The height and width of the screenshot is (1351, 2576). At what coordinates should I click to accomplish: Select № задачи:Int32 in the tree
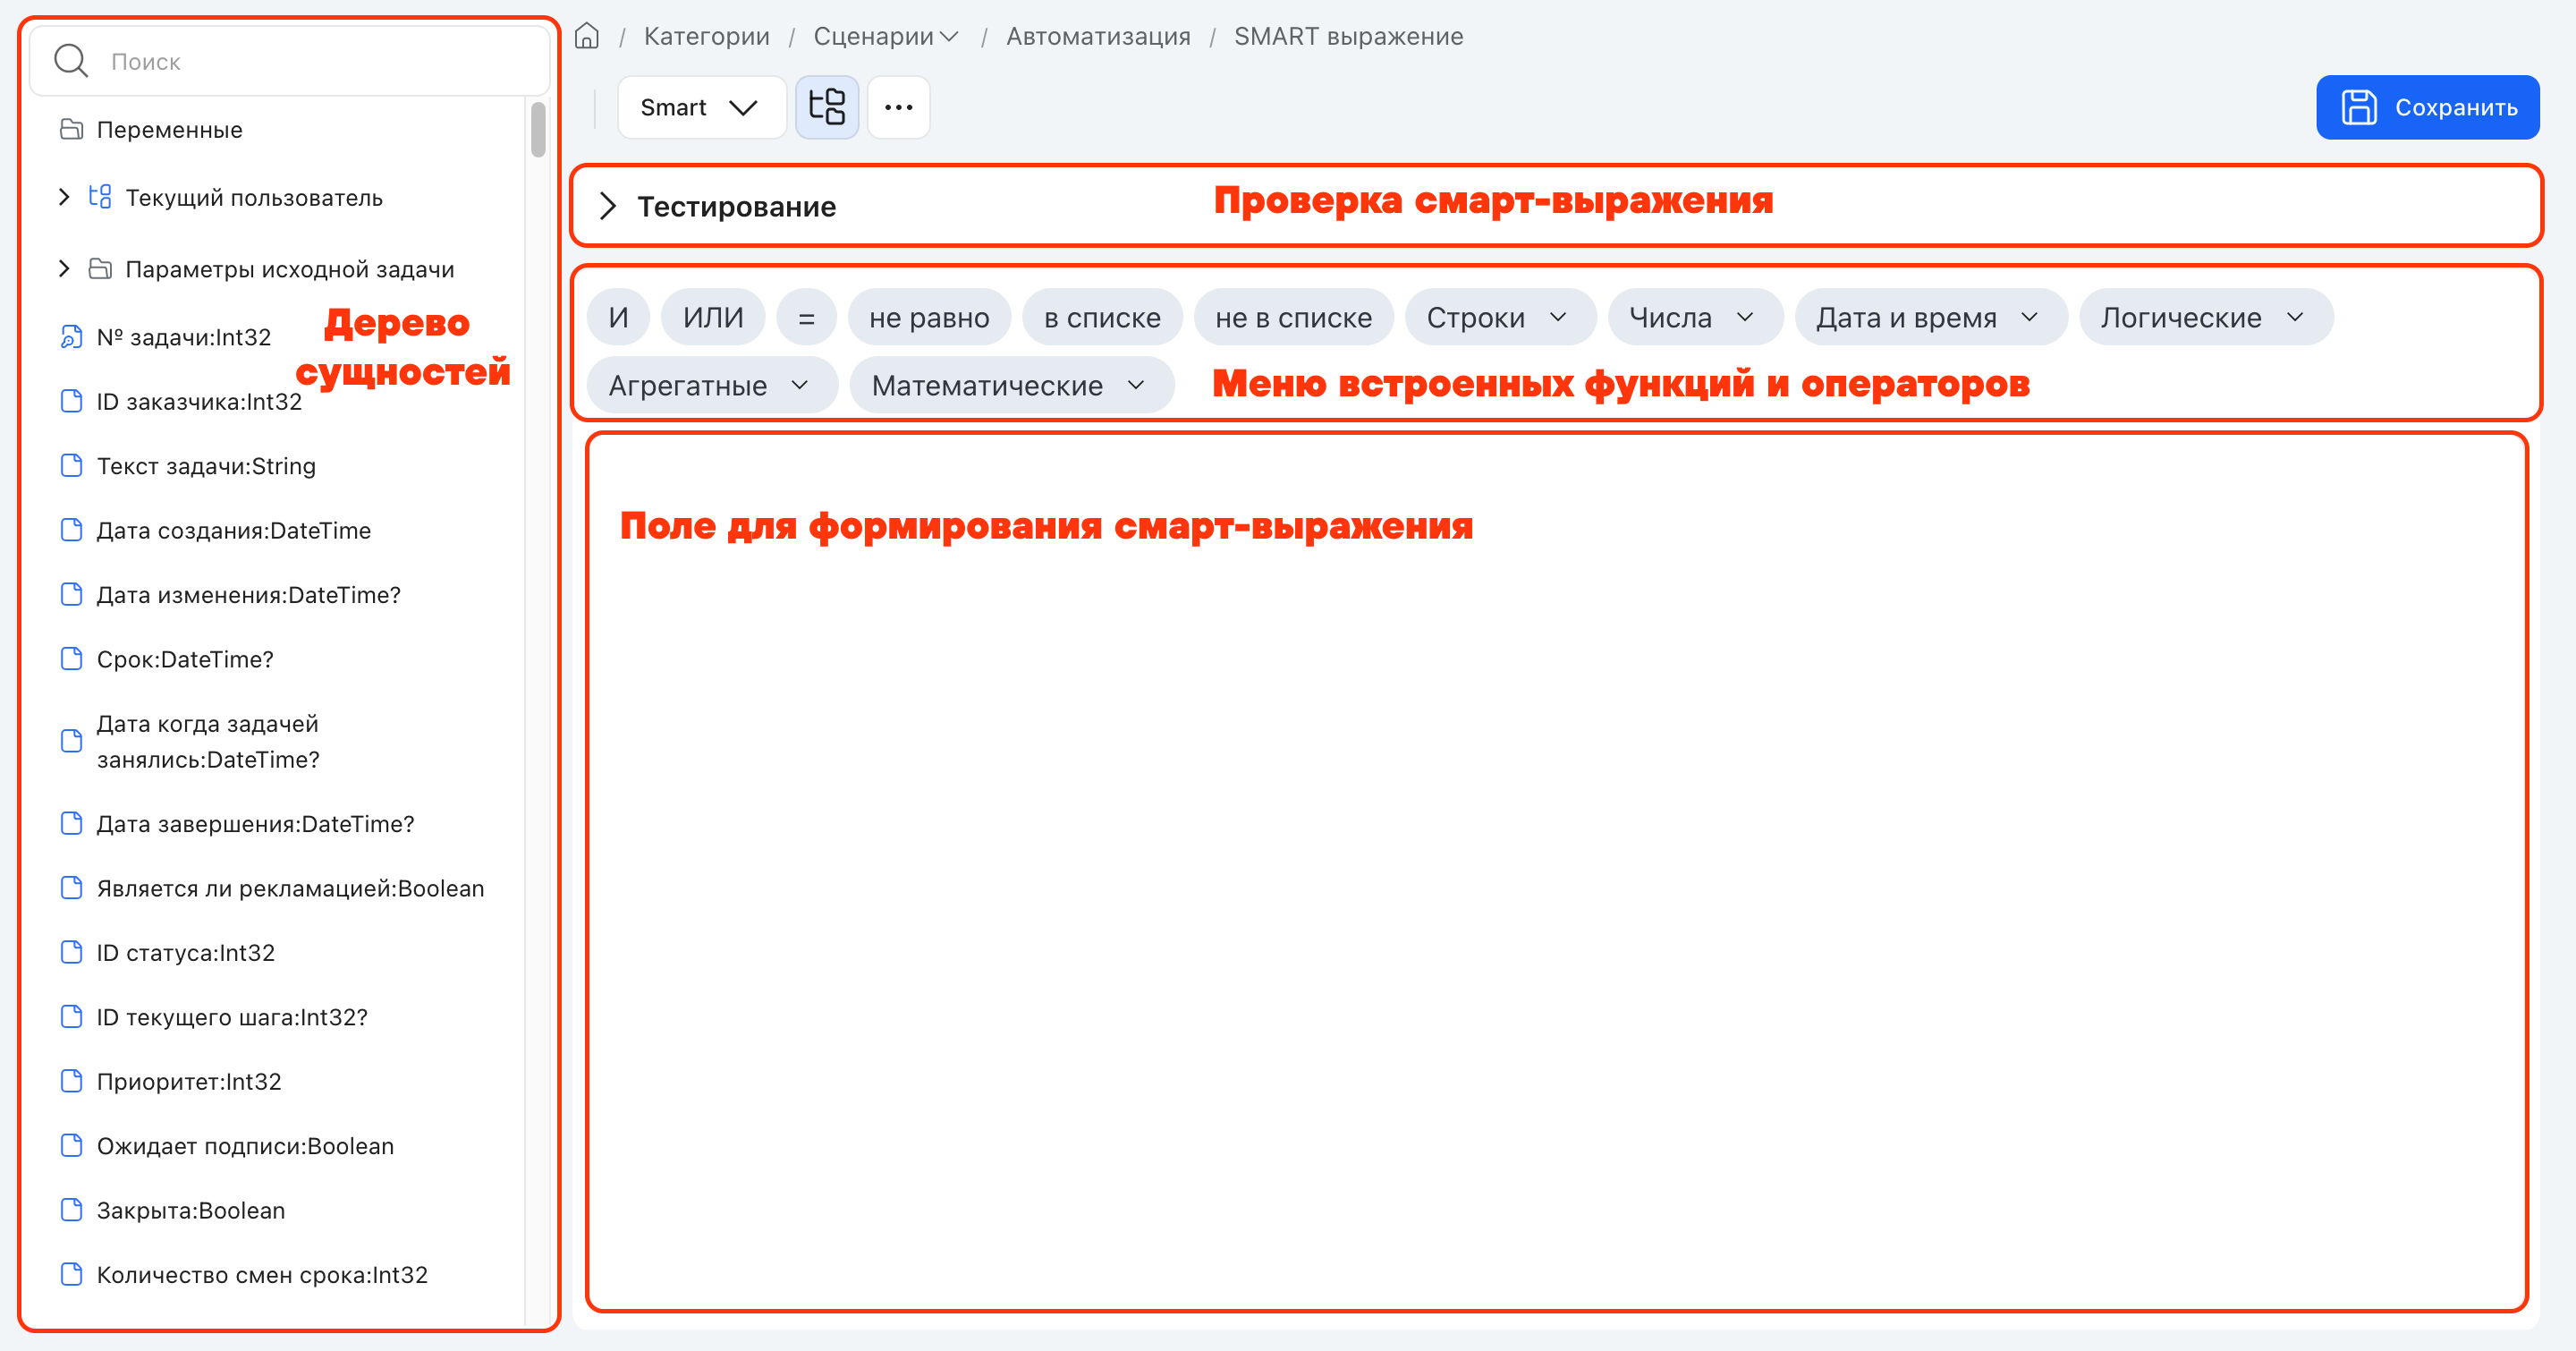tap(184, 337)
